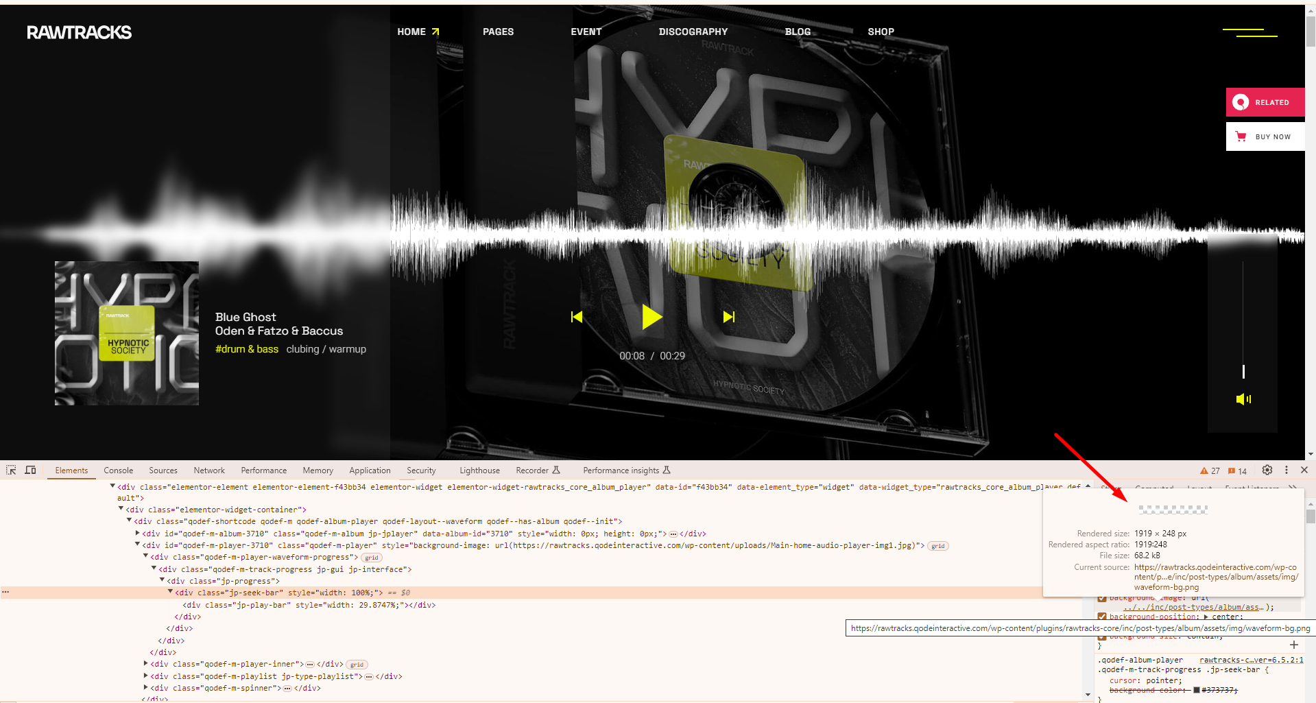Screen dimensions: 1316x703
Task: Open the inc/post-types/album/ass… image URL link
Action: pos(1194,607)
